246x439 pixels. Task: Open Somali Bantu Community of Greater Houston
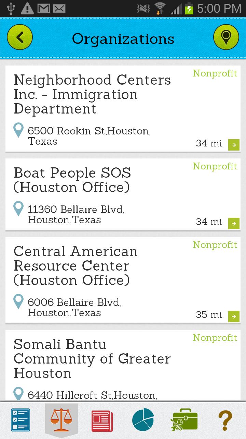92,359
